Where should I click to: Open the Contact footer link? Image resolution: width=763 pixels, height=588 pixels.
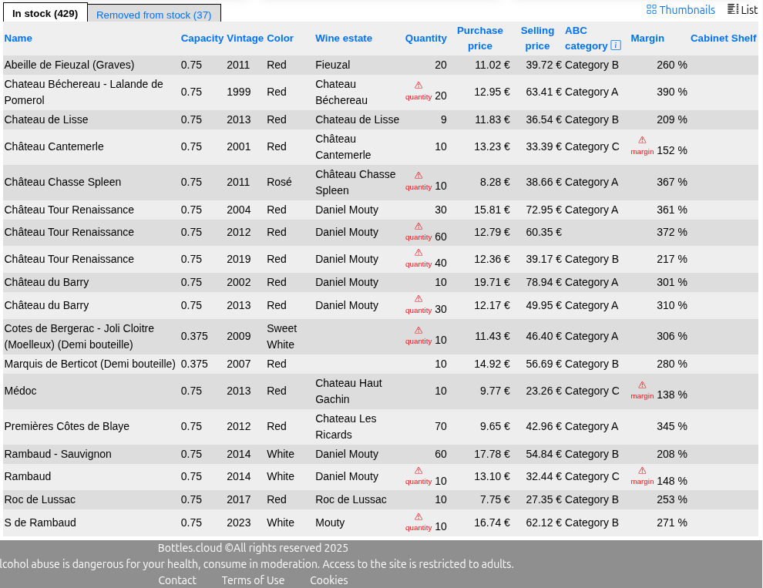pyautogui.click(x=177, y=580)
